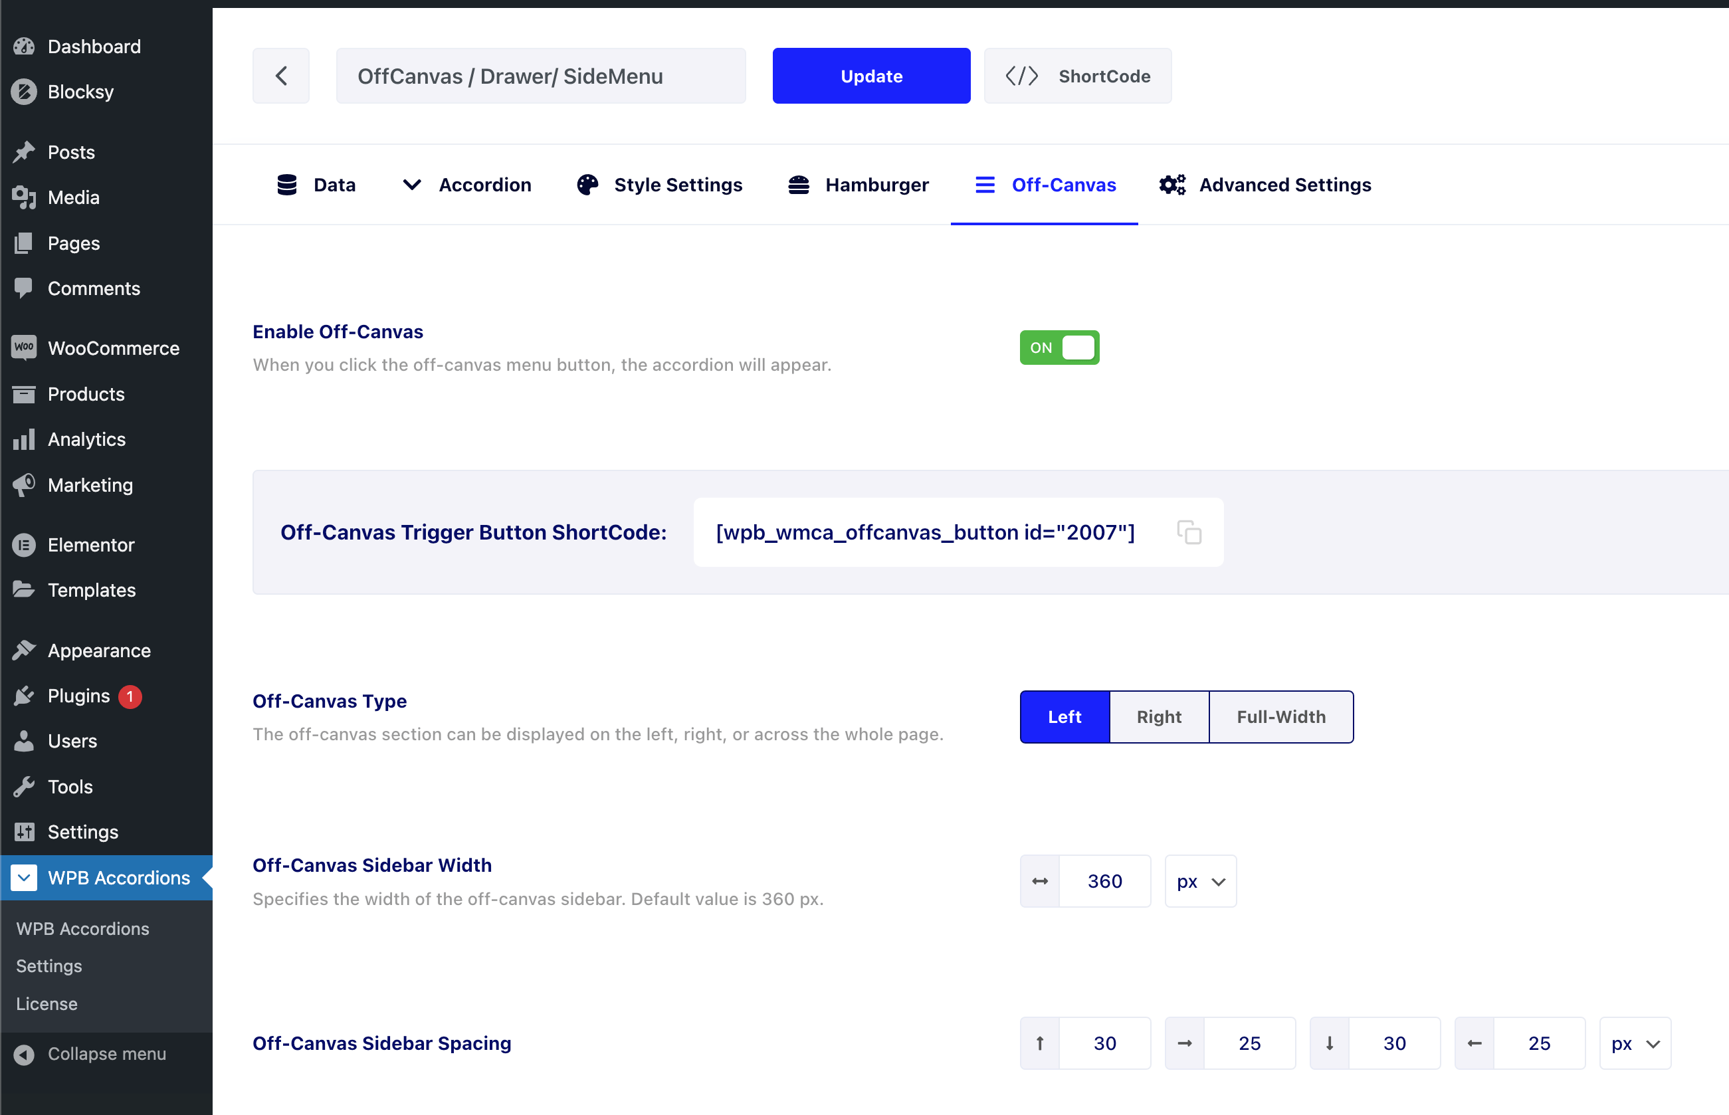Open the Analytics section
The height and width of the screenshot is (1115, 1729).
[86, 439]
